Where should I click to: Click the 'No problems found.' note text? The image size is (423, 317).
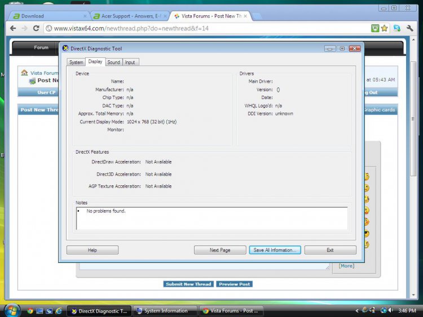(x=106, y=211)
